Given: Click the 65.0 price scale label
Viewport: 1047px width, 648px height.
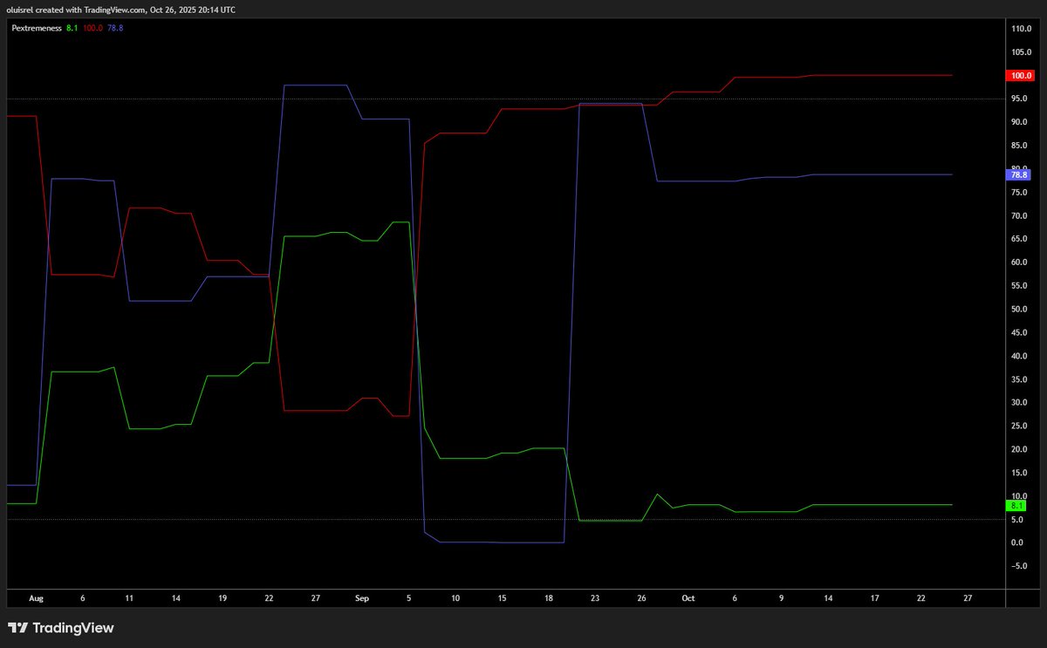Looking at the screenshot, I should (1019, 239).
